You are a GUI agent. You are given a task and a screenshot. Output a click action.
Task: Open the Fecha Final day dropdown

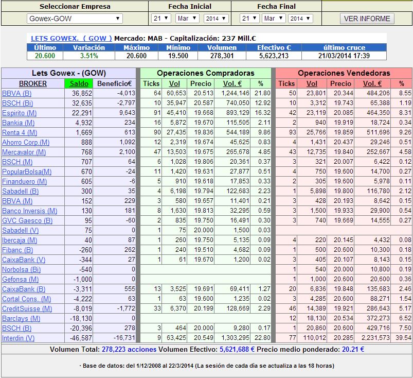click(249, 19)
